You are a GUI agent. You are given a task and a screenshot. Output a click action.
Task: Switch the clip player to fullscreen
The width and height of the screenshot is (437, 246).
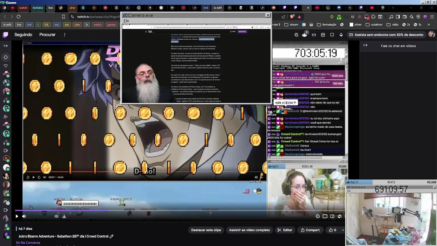pyautogui.click(x=339, y=216)
